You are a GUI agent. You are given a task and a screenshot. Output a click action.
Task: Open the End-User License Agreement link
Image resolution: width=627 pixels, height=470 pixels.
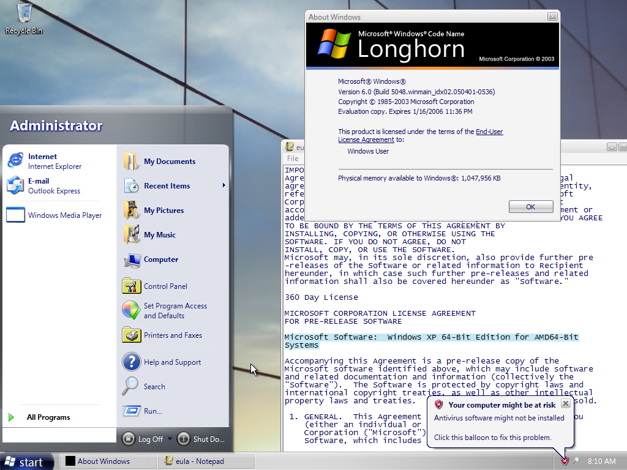(489, 132)
